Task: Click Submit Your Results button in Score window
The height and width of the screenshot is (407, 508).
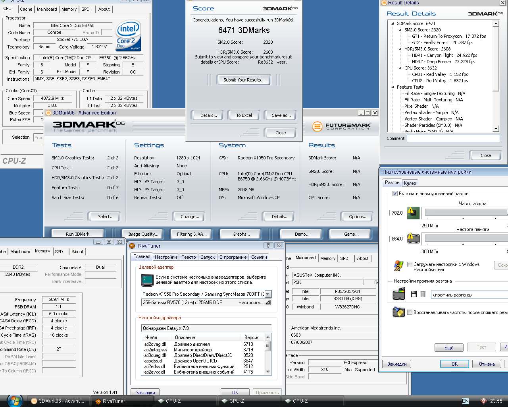Action: pos(244,80)
